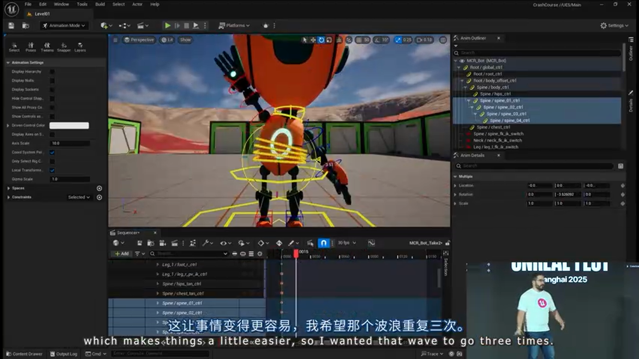This screenshot has height=359, width=639.
Task: Select the Snapper tool
Action: (x=63, y=47)
